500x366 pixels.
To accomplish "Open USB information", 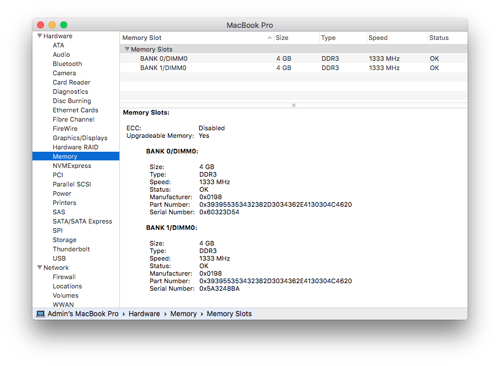I will pyautogui.click(x=59, y=258).
